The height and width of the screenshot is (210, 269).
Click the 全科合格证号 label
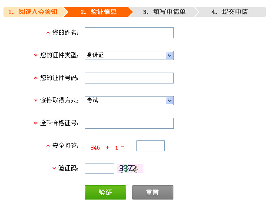[59, 123]
